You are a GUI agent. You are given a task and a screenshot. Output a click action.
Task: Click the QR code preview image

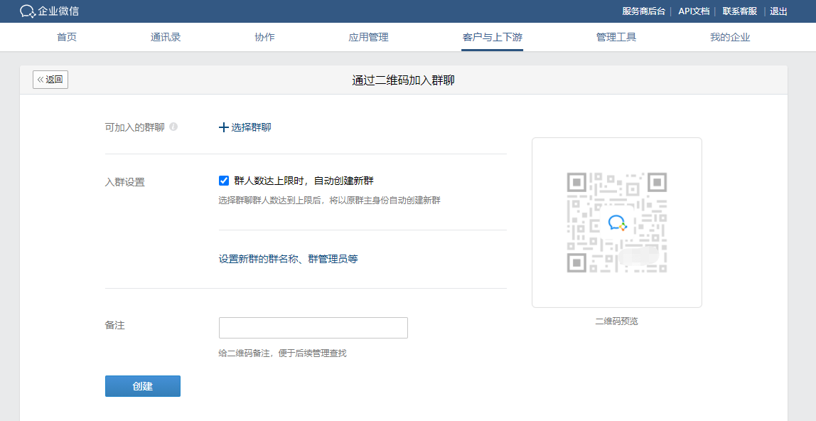[617, 223]
